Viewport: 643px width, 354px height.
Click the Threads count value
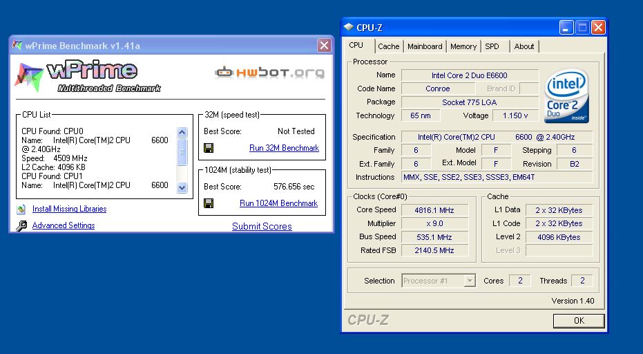coord(582,281)
